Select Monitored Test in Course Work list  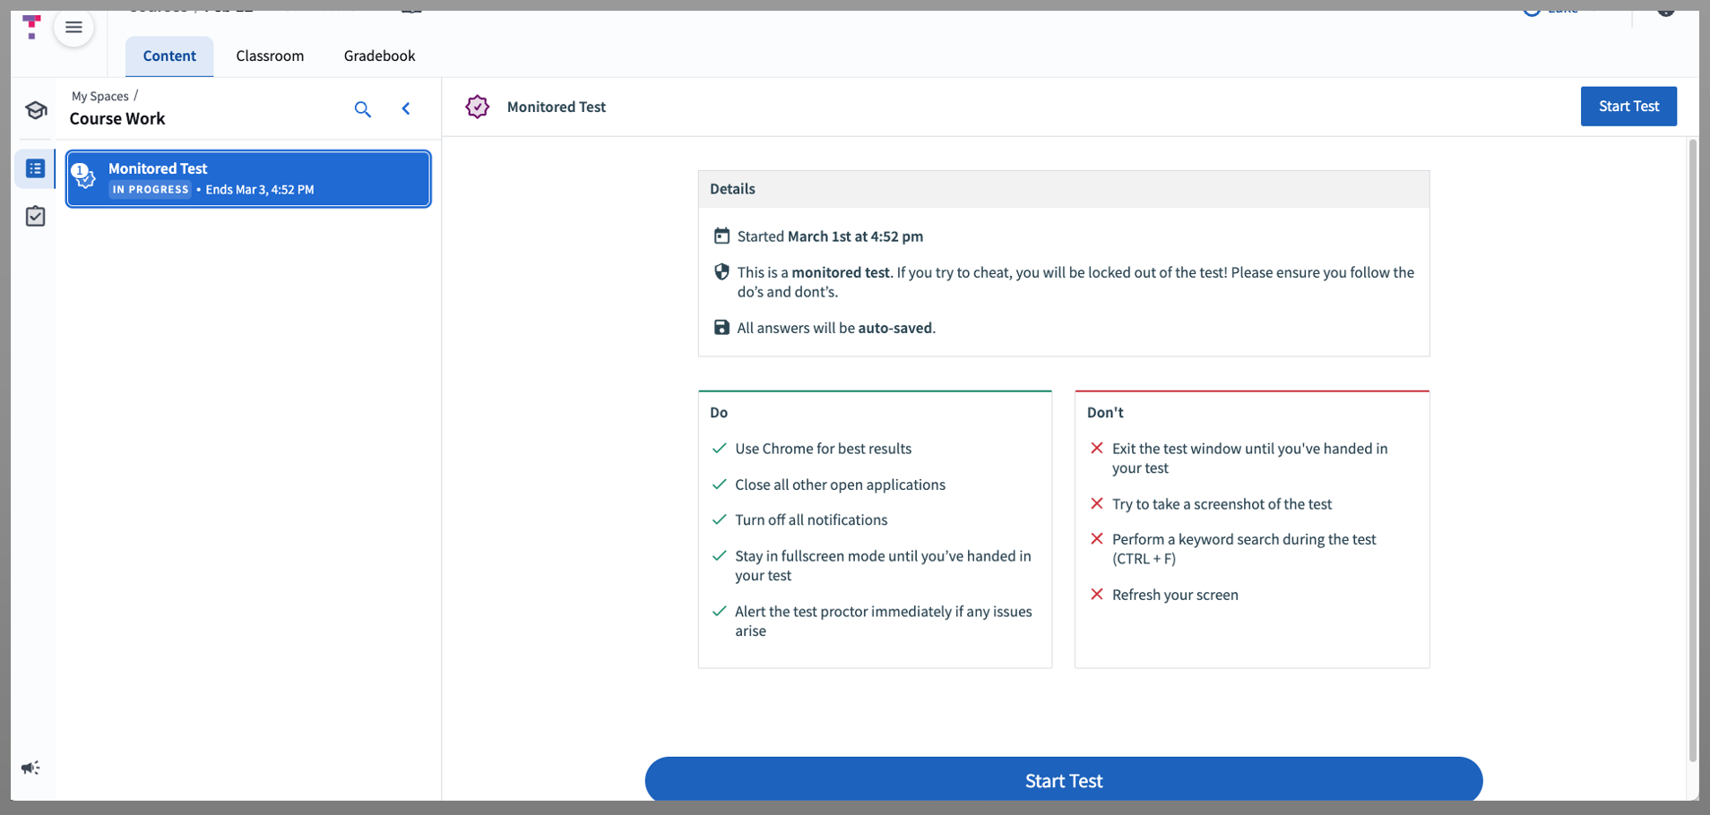[248, 179]
